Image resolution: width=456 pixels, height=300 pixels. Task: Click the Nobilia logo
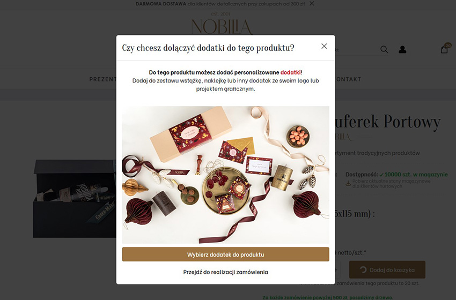(x=222, y=24)
